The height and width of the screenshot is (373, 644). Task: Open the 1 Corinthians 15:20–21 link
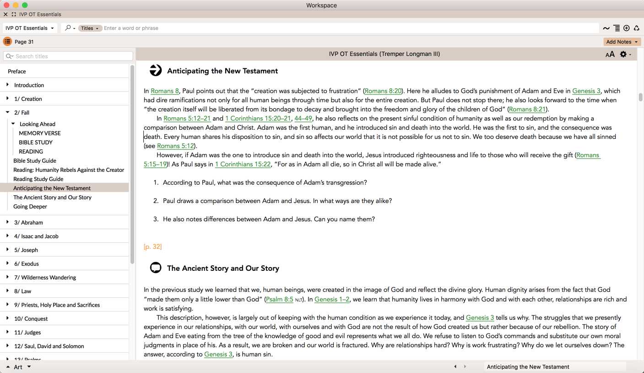click(258, 118)
